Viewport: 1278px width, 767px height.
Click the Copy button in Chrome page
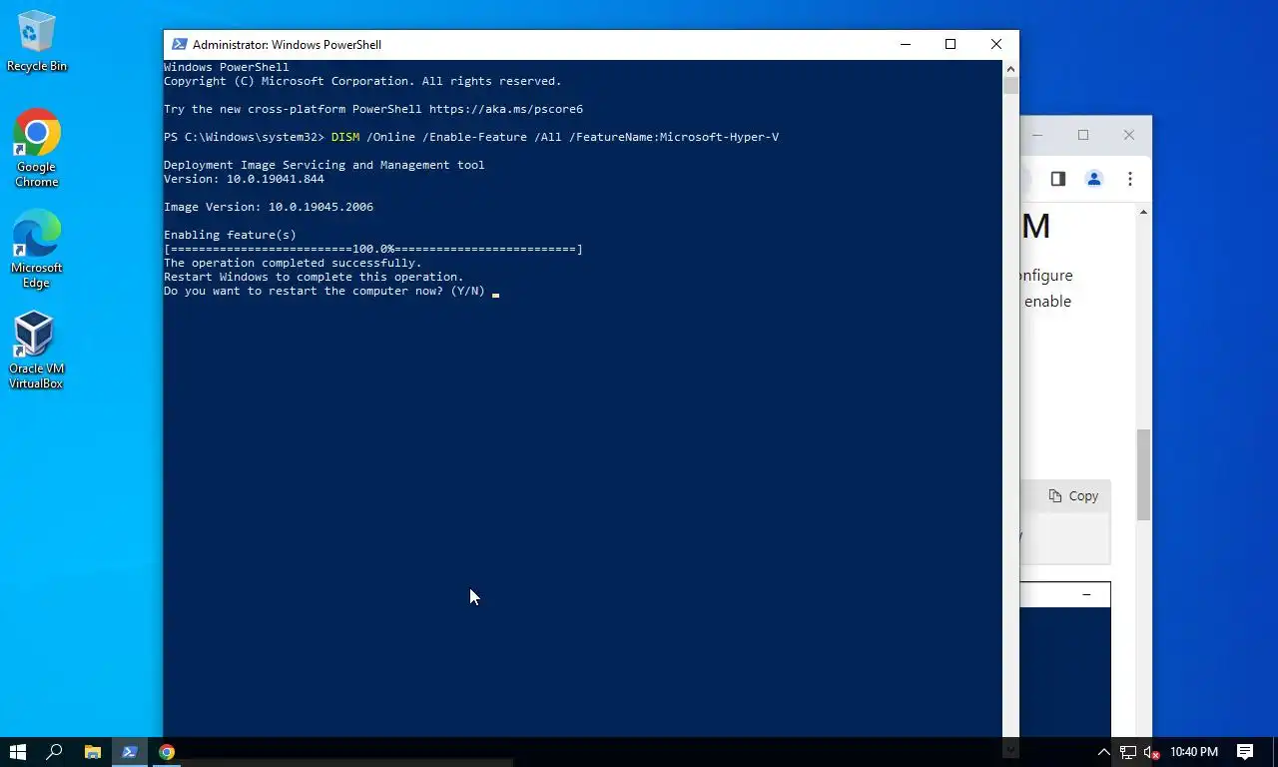1073,496
